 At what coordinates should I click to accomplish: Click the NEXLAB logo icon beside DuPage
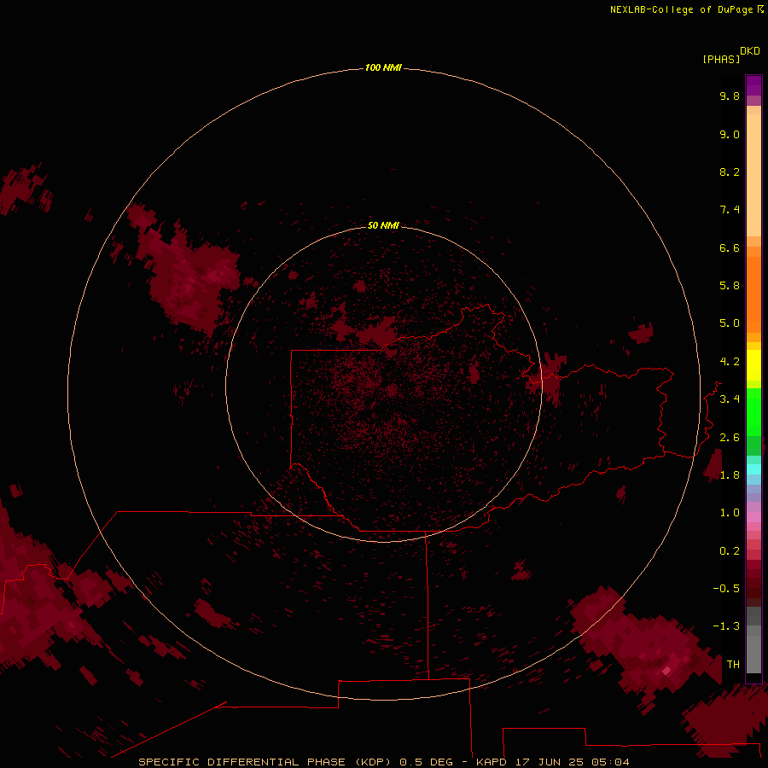coord(760,9)
